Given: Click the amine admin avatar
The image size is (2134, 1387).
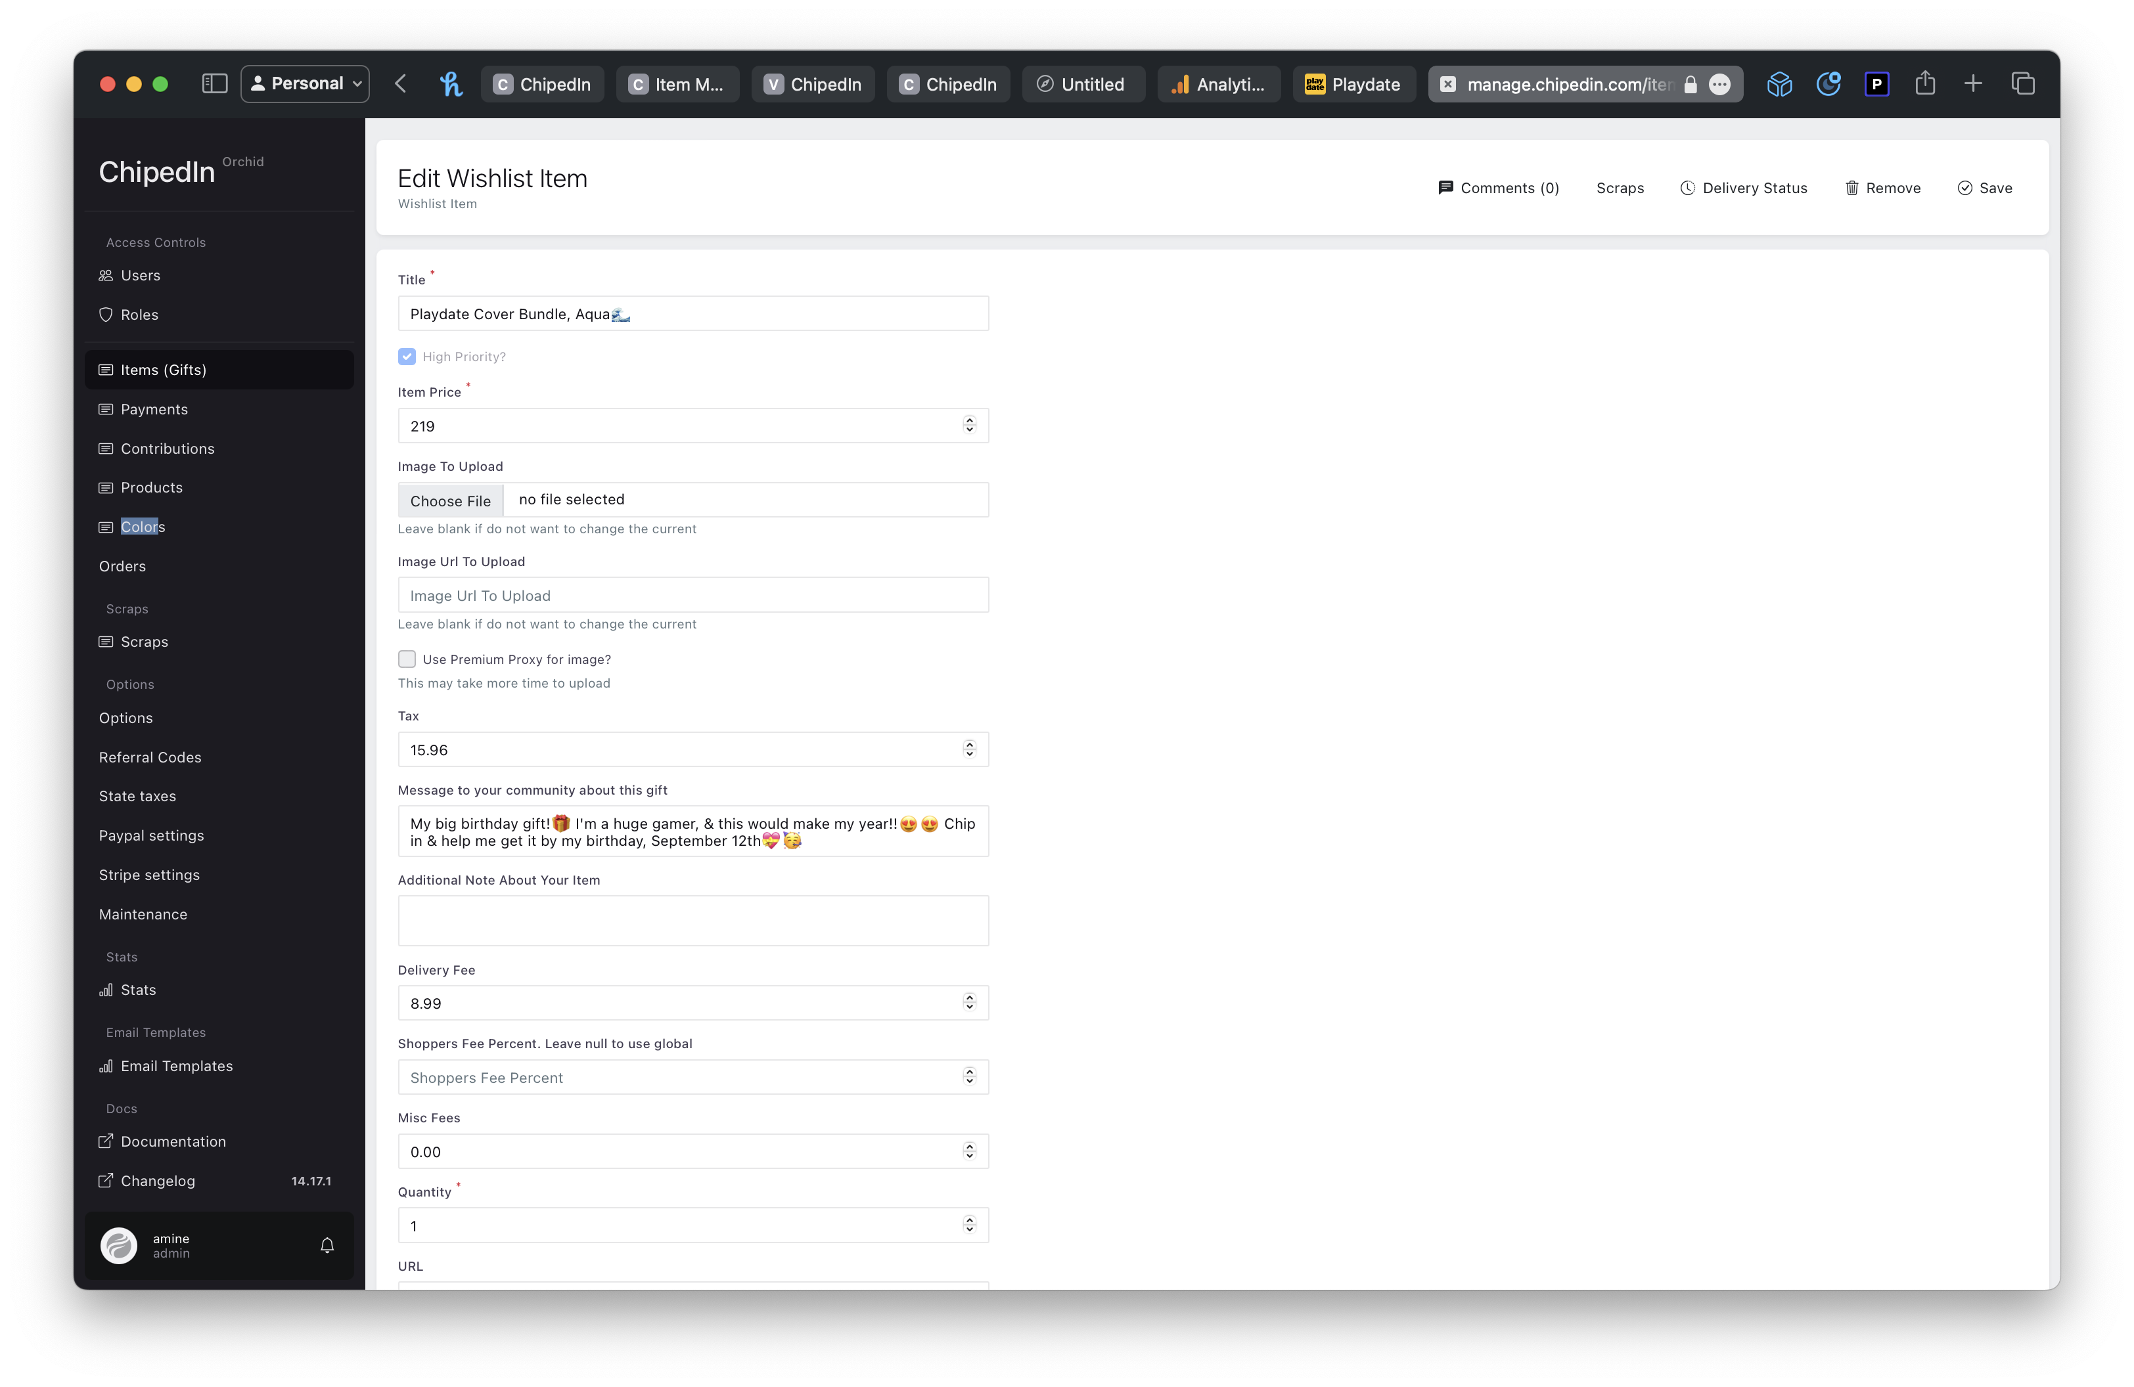Looking at the screenshot, I should tap(118, 1245).
